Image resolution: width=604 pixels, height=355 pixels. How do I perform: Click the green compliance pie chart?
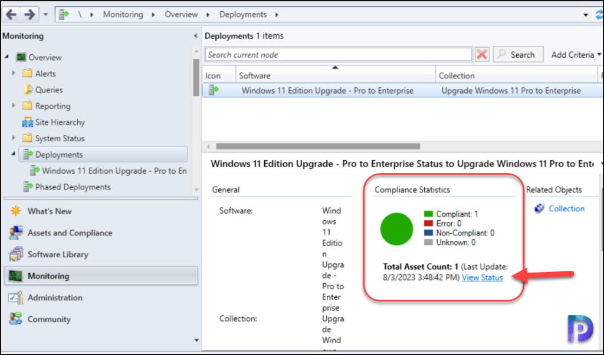tap(396, 229)
